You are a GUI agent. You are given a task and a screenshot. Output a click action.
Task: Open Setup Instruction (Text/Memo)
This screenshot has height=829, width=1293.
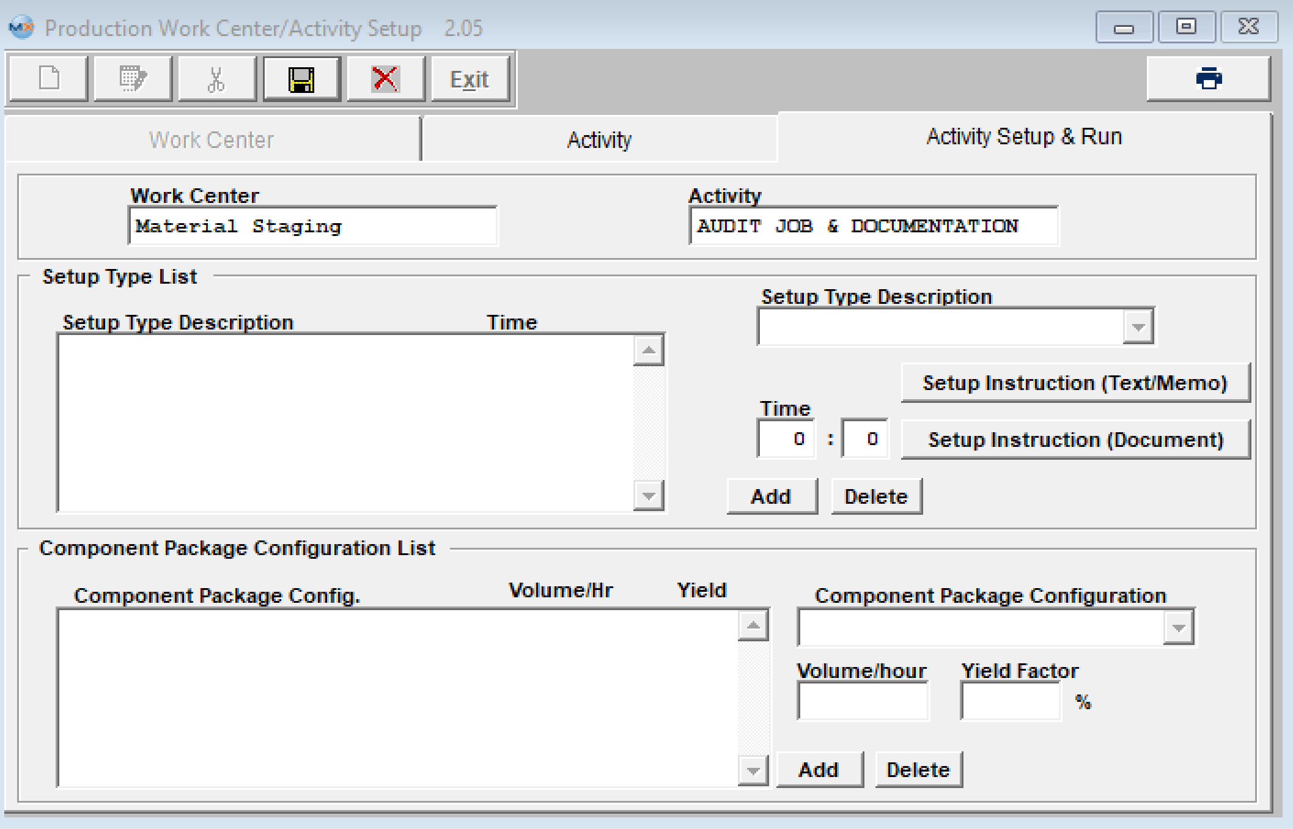tap(1075, 383)
